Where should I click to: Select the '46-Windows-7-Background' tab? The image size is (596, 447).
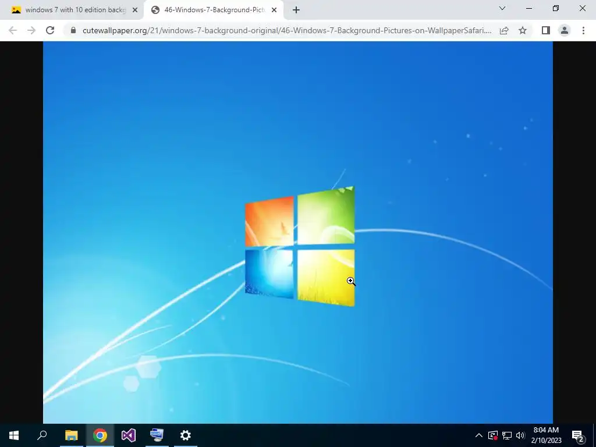click(x=215, y=10)
